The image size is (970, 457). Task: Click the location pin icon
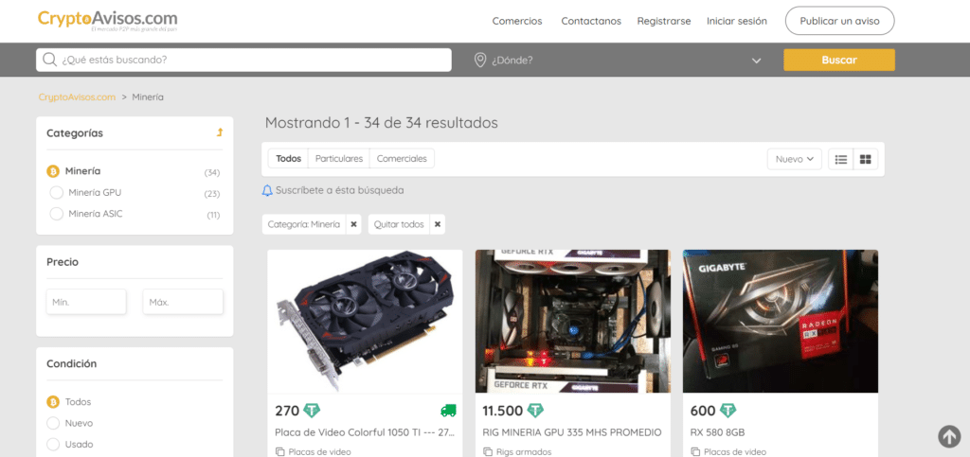pyautogui.click(x=479, y=60)
